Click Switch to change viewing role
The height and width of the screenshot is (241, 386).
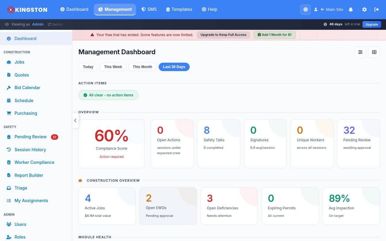tap(55, 24)
